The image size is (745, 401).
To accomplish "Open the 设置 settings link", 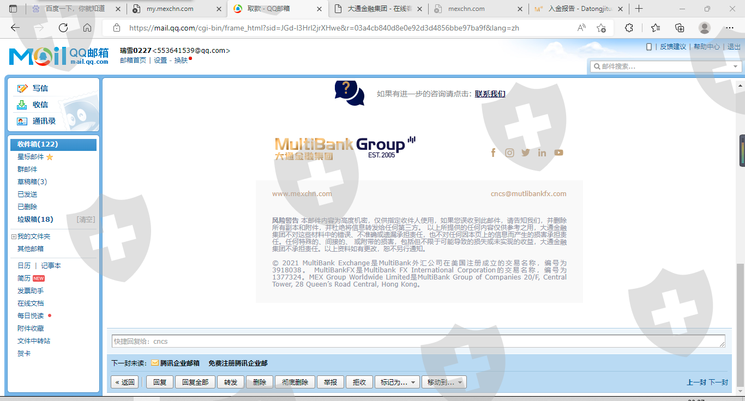I will pyautogui.click(x=160, y=60).
